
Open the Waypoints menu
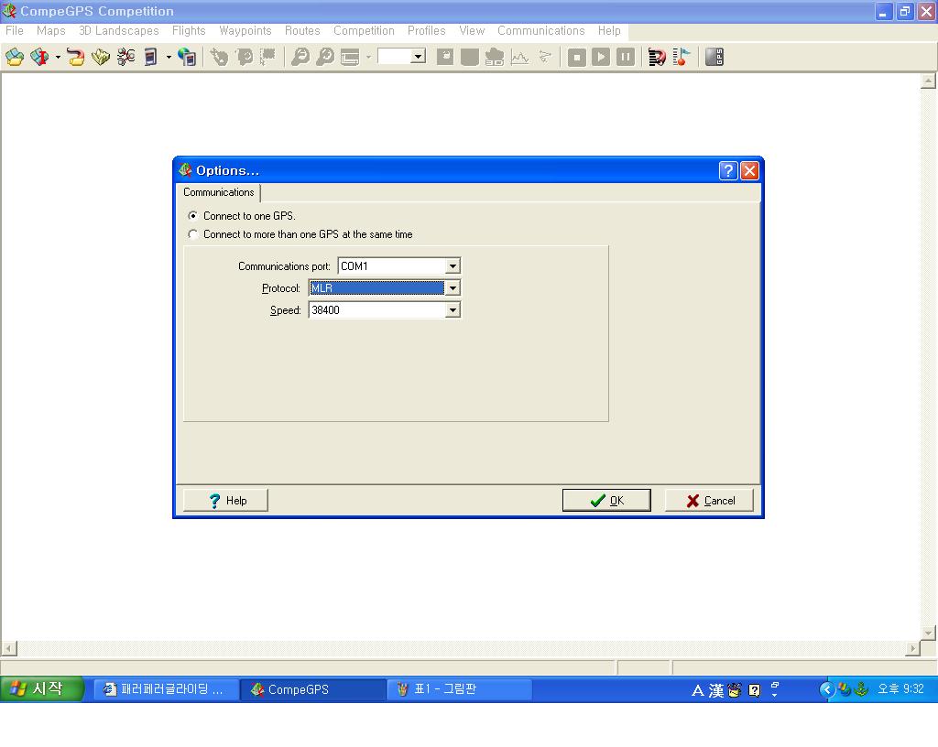click(x=245, y=30)
